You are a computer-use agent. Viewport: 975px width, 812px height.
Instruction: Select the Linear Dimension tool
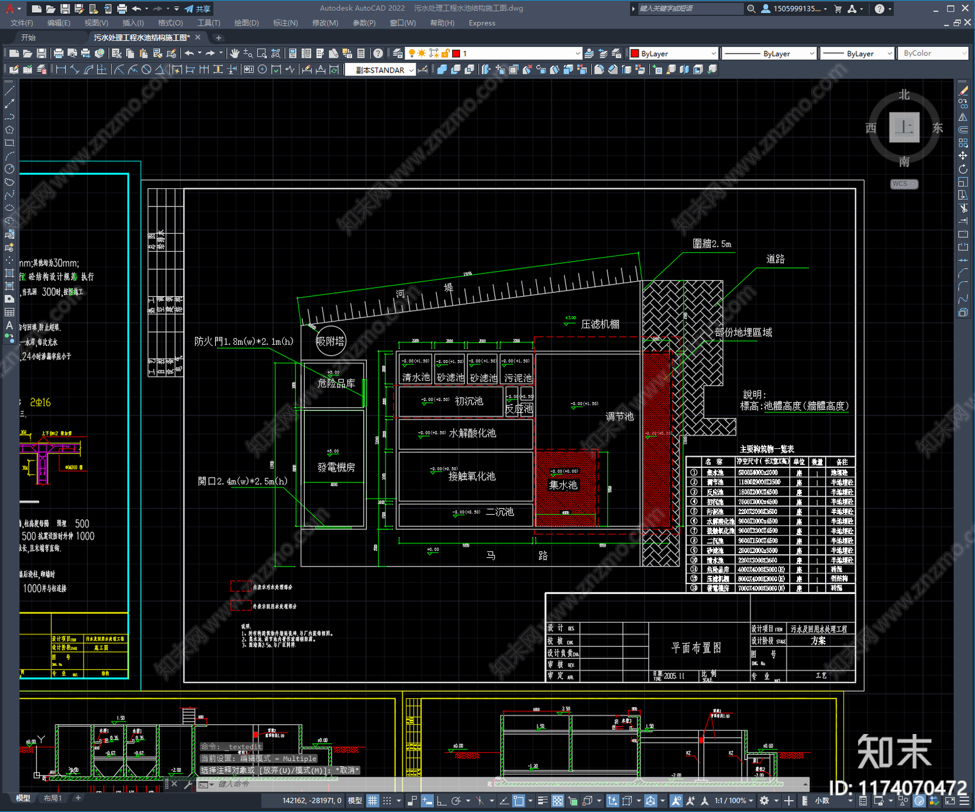(61, 69)
